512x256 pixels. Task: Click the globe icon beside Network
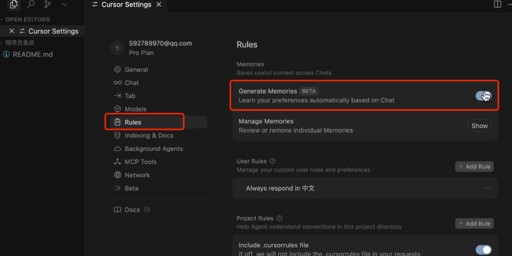point(117,174)
